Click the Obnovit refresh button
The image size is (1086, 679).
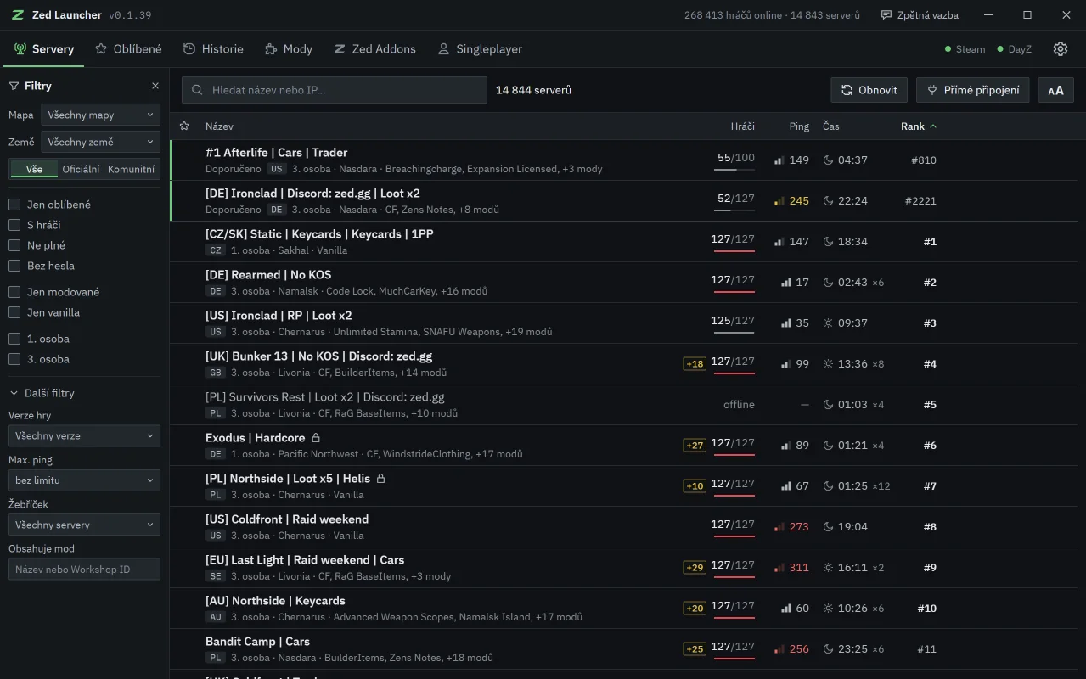869,90
